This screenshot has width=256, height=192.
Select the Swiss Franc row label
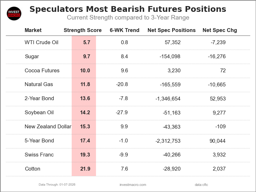[39, 155]
